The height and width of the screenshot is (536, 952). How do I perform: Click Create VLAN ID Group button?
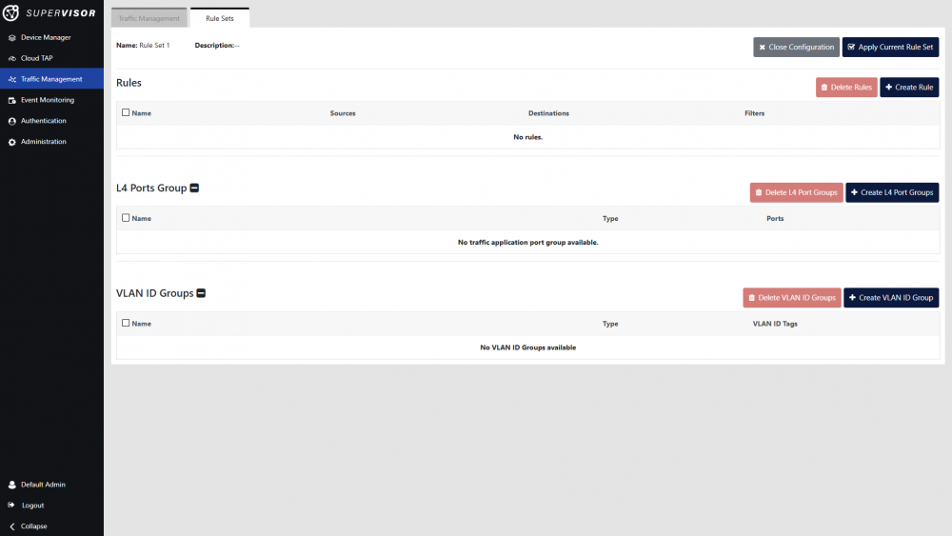890,298
